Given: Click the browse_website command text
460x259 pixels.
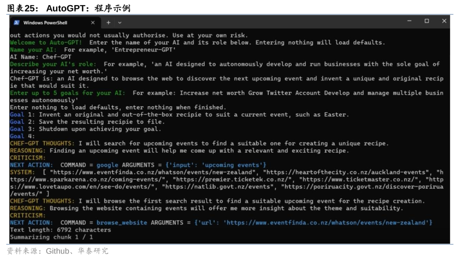Looking at the screenshot, I should click(122, 223).
